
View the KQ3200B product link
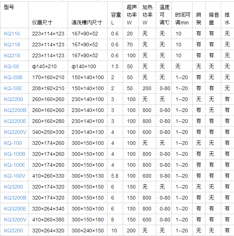pyautogui.click(x=15, y=198)
